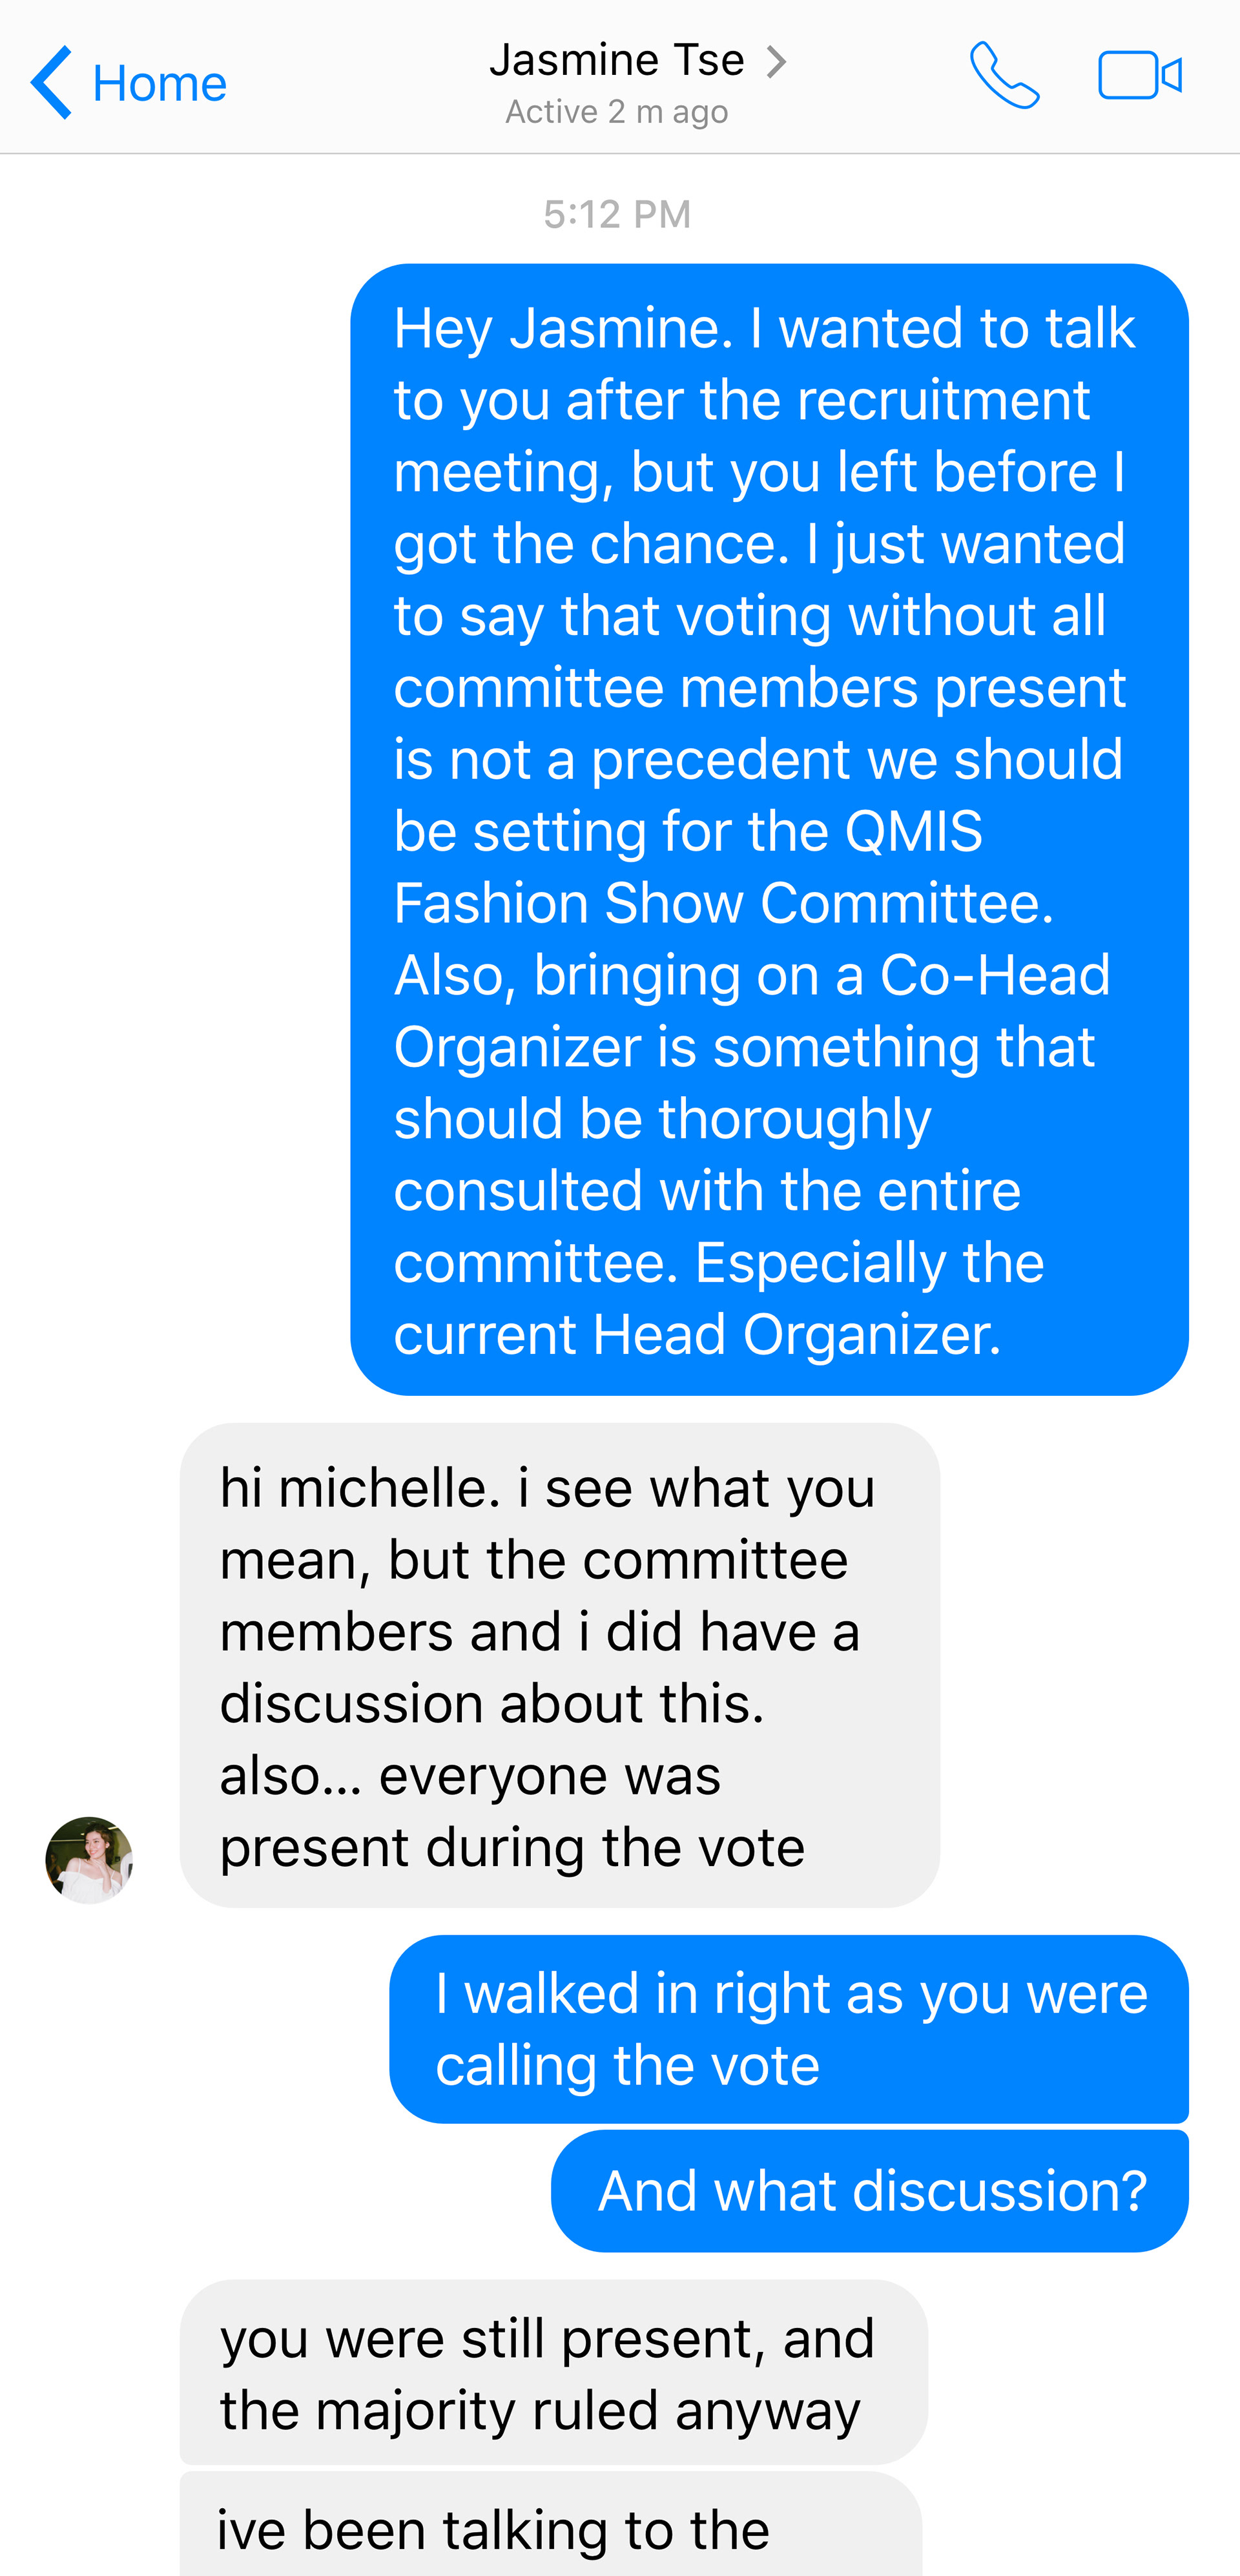The height and width of the screenshot is (2576, 1240).
Task: Tap the partially visible "ive been talking" message
Action: pos(550,2530)
